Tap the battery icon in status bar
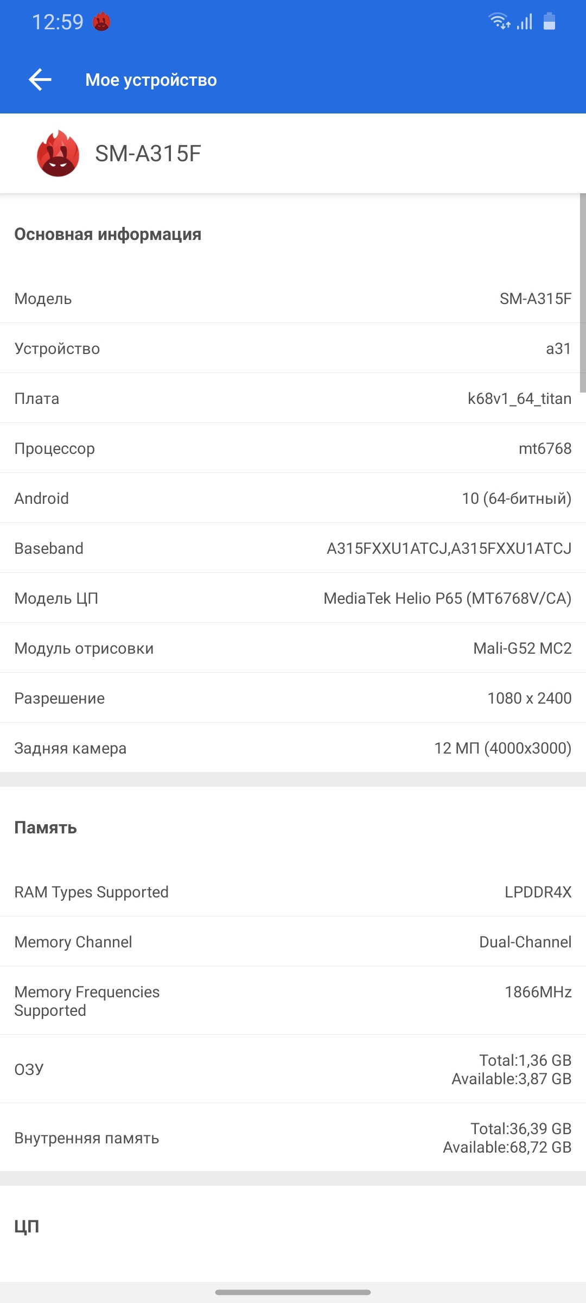 [x=549, y=22]
